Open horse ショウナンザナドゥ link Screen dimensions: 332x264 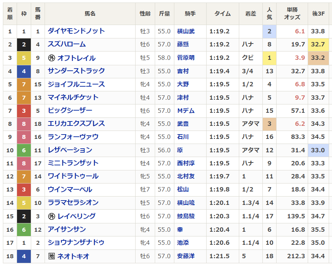[76, 243]
